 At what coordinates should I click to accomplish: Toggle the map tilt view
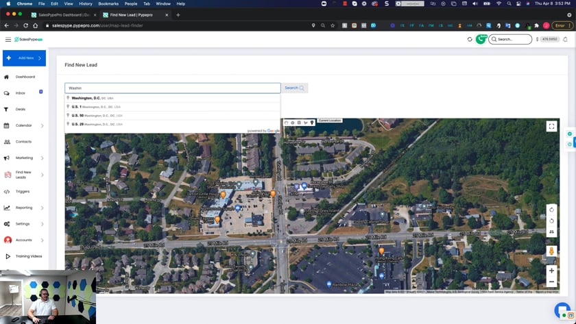[x=551, y=232]
